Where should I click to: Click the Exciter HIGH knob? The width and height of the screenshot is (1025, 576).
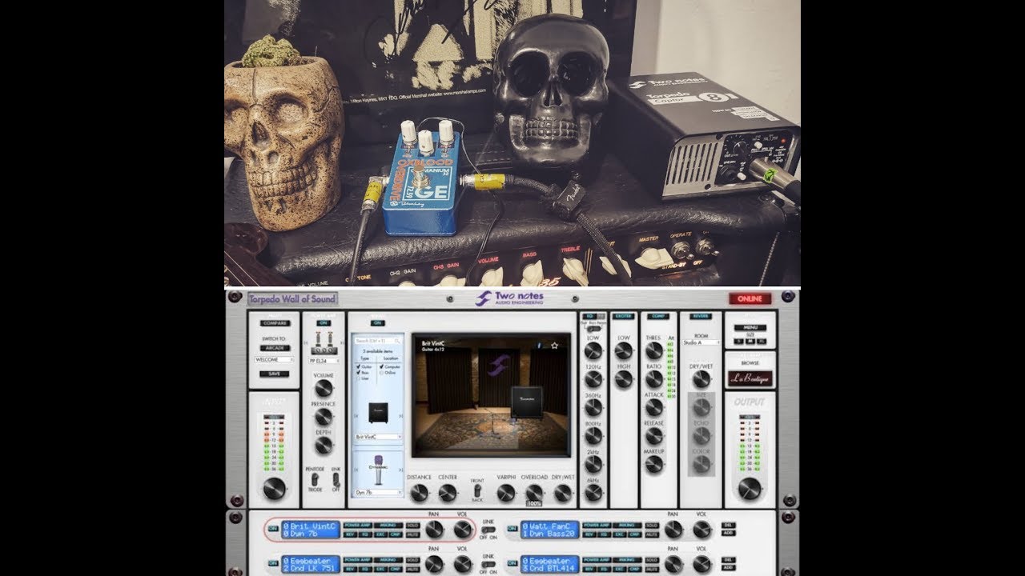(x=624, y=379)
